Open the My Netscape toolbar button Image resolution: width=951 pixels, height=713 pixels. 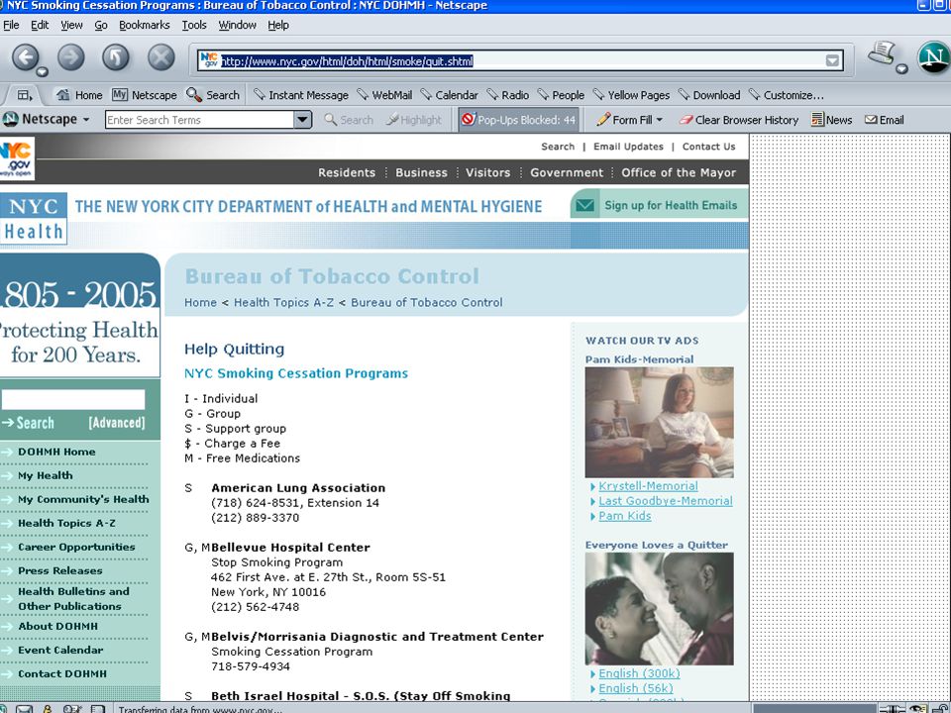click(x=145, y=95)
